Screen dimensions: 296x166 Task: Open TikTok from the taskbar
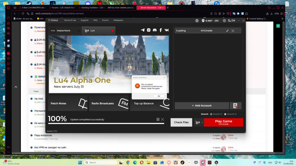182,163
